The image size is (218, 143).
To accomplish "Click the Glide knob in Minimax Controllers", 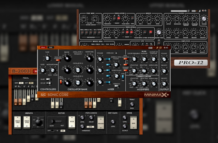I will click(43, 70).
